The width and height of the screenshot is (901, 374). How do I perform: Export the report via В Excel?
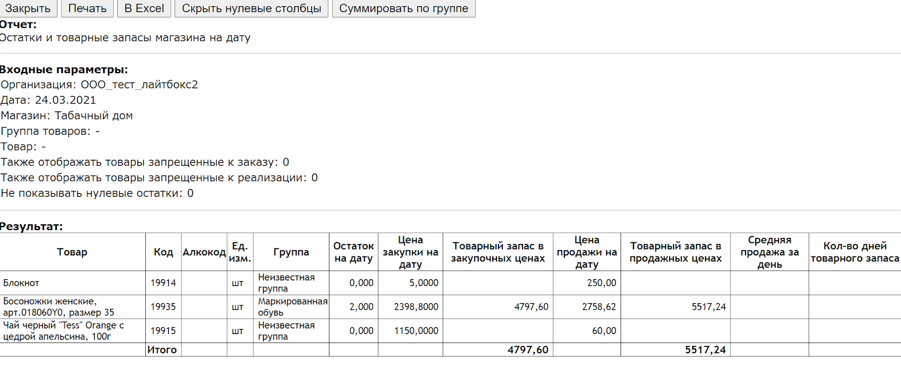pyautogui.click(x=144, y=8)
